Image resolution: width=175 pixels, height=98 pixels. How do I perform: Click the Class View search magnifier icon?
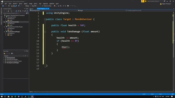(x=25, y=56)
